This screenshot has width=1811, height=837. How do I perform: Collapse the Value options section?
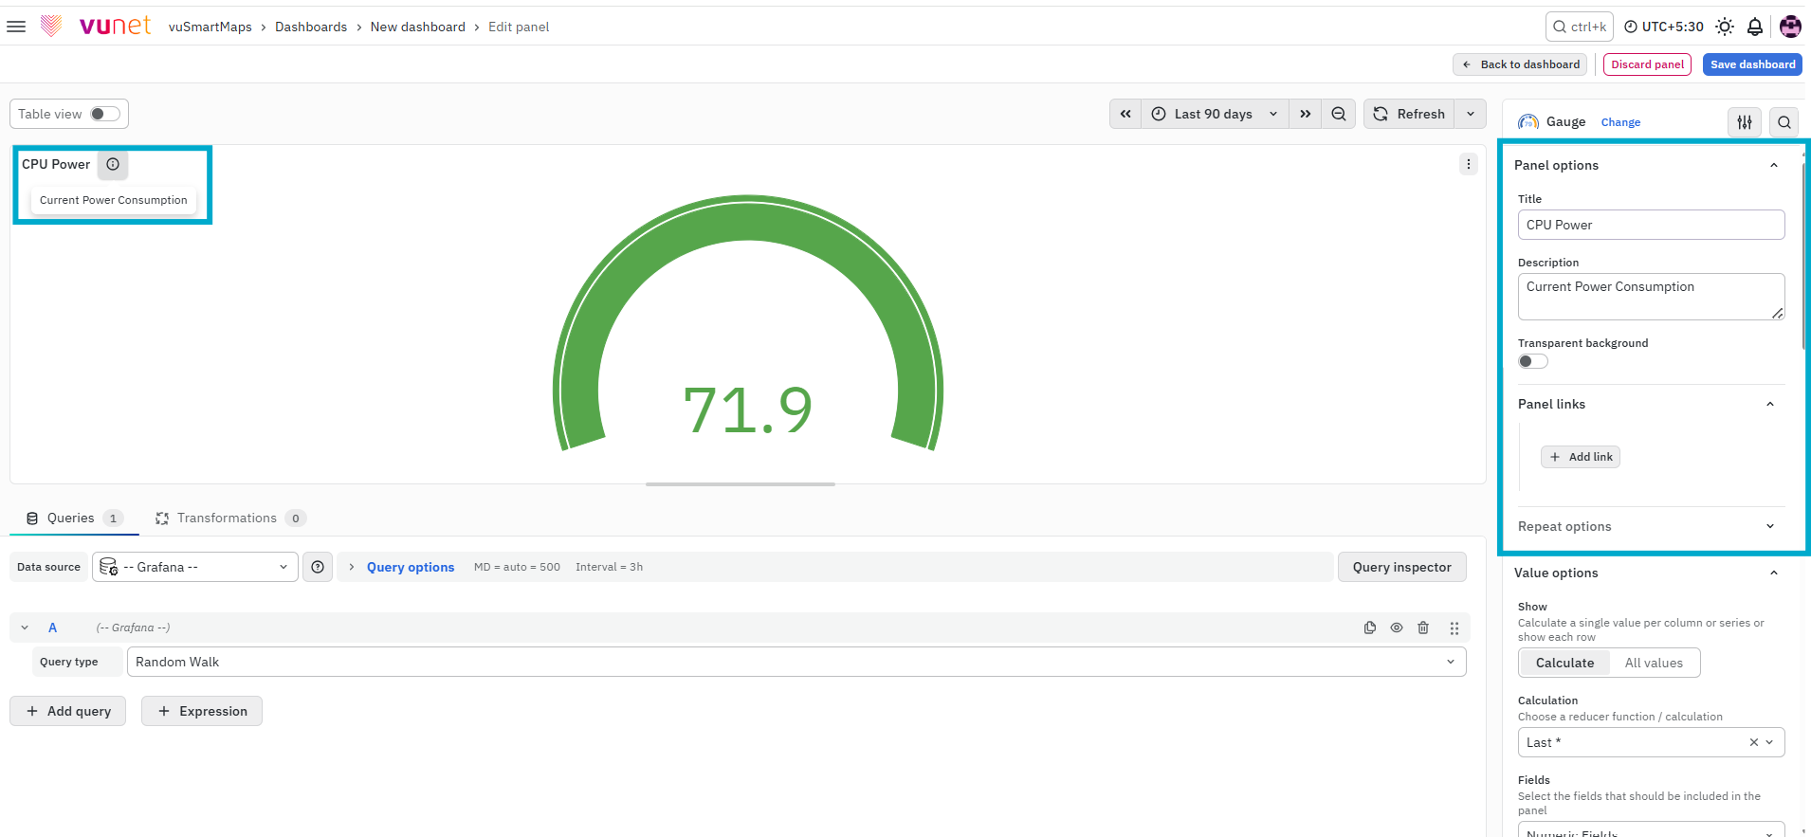coord(1773,573)
